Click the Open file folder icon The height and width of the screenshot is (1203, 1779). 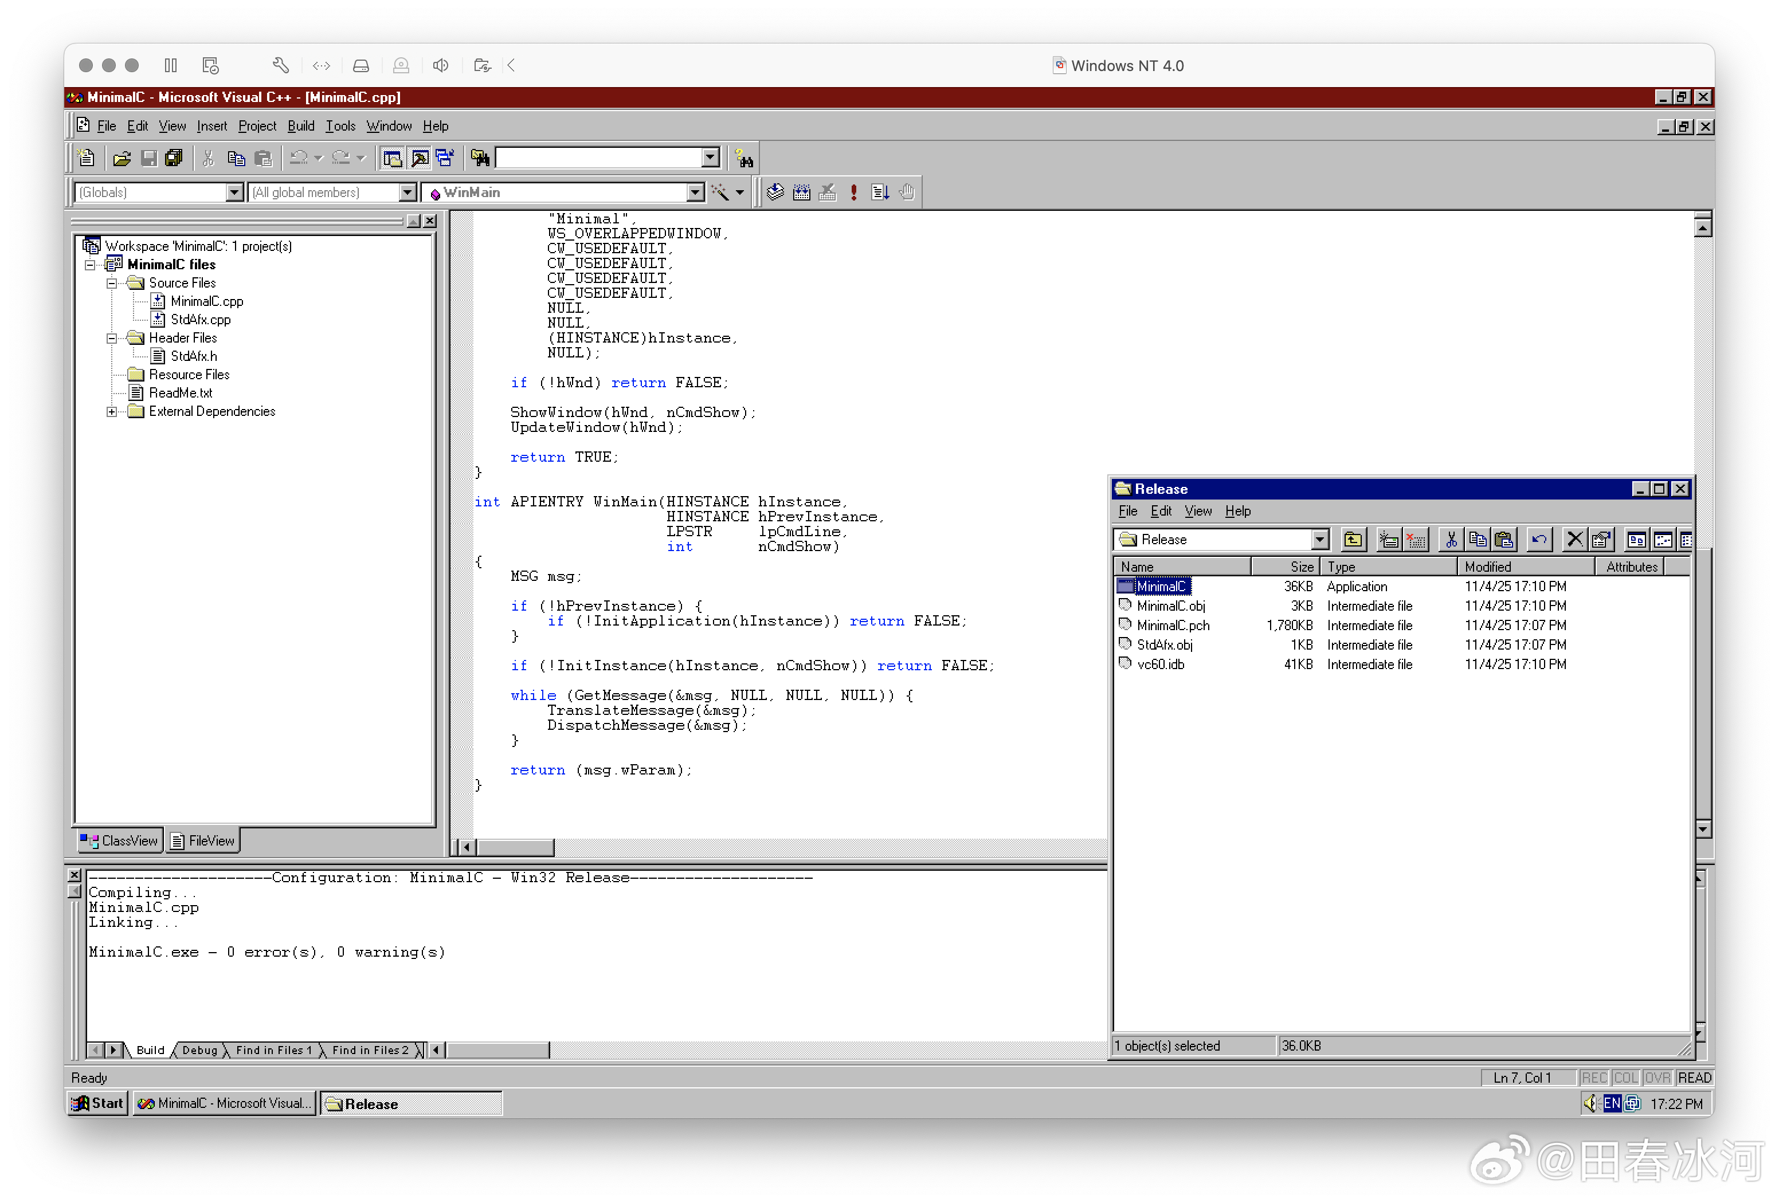(122, 159)
